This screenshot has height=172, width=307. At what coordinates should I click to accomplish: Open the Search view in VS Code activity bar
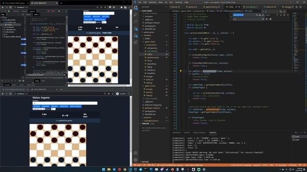135,21
